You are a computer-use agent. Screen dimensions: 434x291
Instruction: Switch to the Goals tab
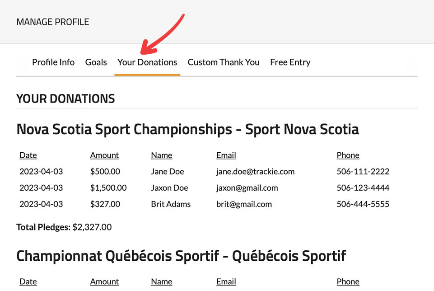96,62
